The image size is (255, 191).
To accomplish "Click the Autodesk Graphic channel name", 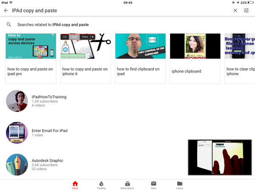I will 48,160.
